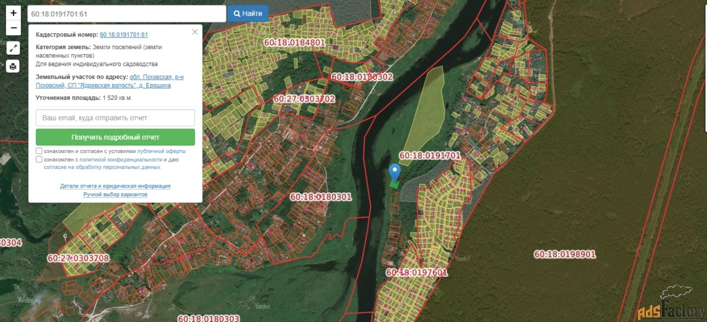Open Детали отчета и юридическая информация
The image size is (707, 322).
pyautogui.click(x=115, y=186)
